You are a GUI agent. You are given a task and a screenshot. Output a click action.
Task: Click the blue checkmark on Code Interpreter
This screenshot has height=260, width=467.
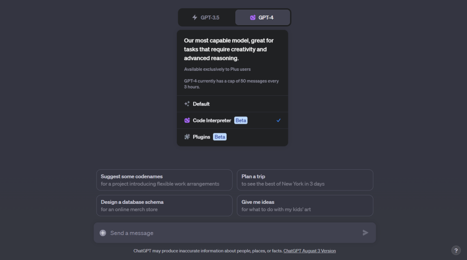coord(278,120)
